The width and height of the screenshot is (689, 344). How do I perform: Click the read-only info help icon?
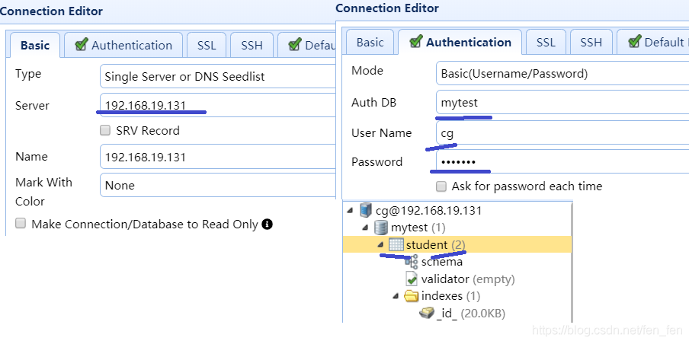pyautogui.click(x=267, y=225)
